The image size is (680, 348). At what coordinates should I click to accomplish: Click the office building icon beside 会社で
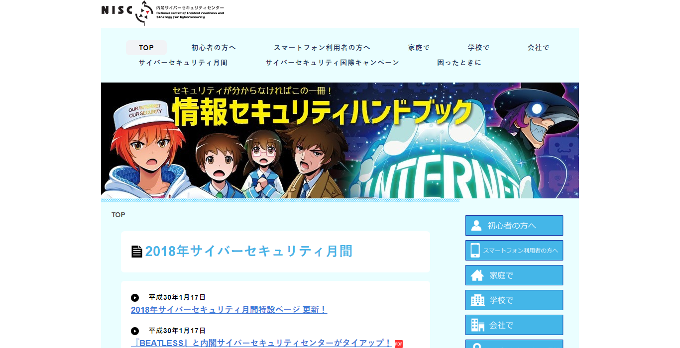click(x=477, y=325)
